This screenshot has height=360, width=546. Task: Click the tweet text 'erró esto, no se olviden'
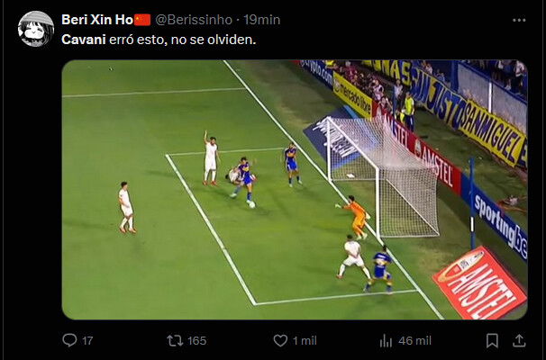click(x=182, y=40)
